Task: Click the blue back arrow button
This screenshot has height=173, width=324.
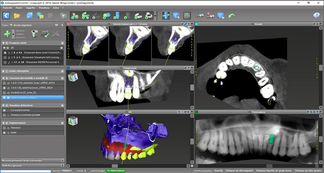Action: 6,16
